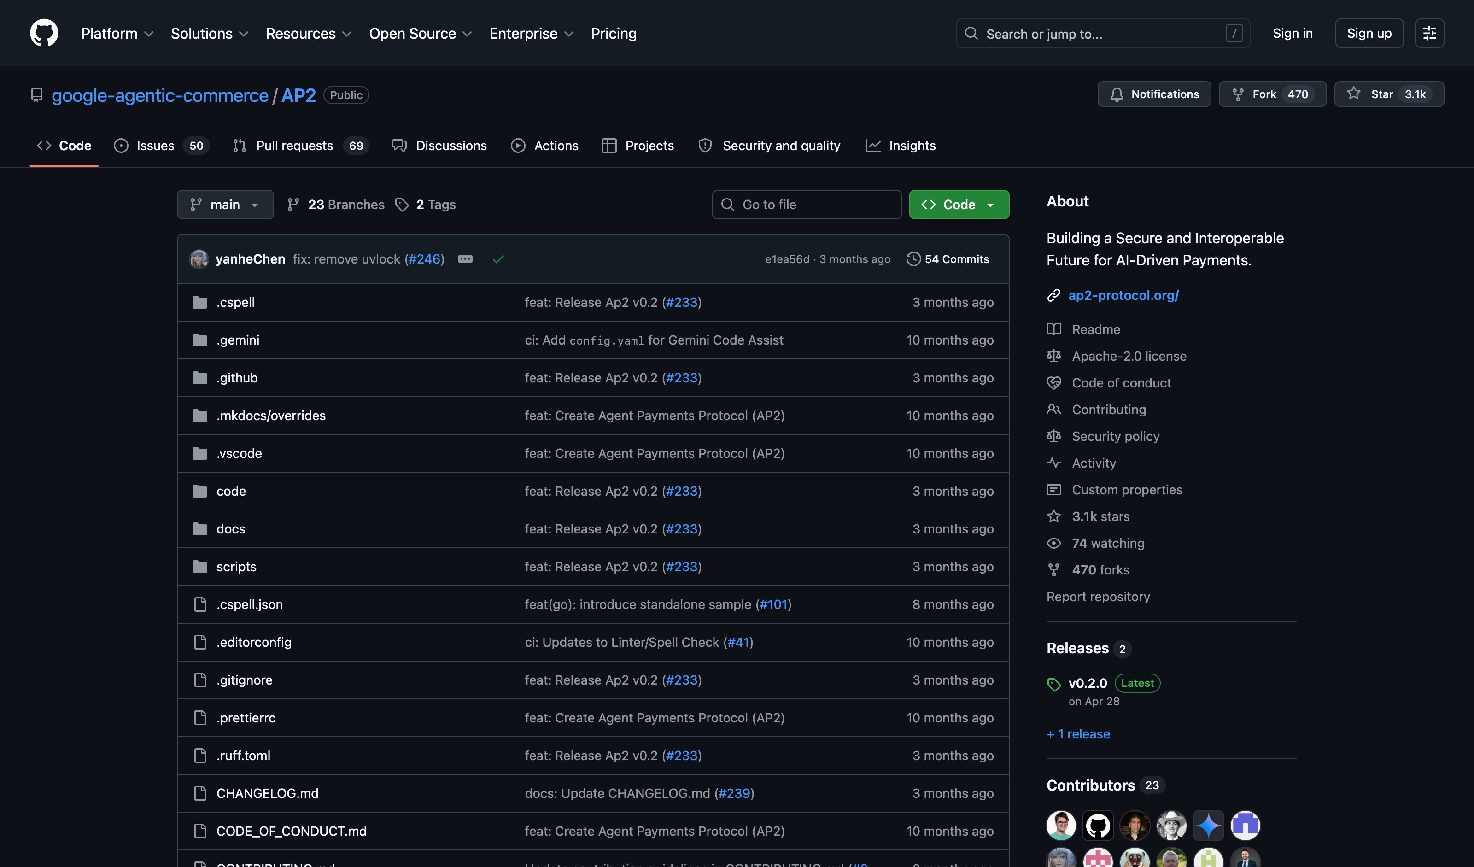Screen dimensions: 1474x867
Task: Open the 54 Commits history
Action: 948,259
